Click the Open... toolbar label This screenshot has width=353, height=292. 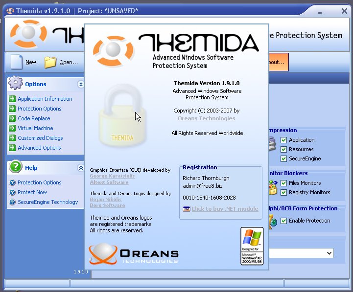click(x=69, y=62)
